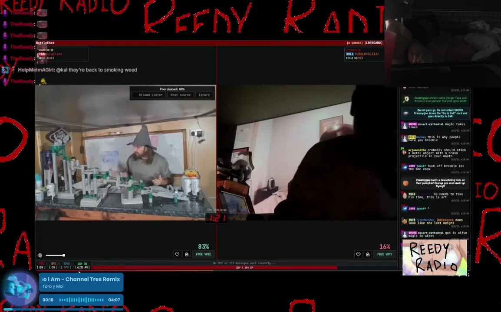The width and height of the screenshot is (501, 312).
Task: Open the [0 QUEUED] list
Action: coord(355,43)
